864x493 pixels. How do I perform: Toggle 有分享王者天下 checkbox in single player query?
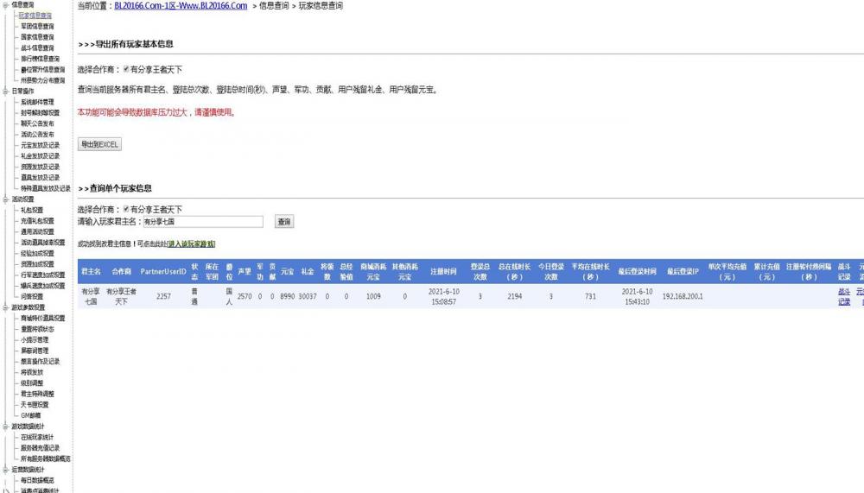pyautogui.click(x=127, y=209)
